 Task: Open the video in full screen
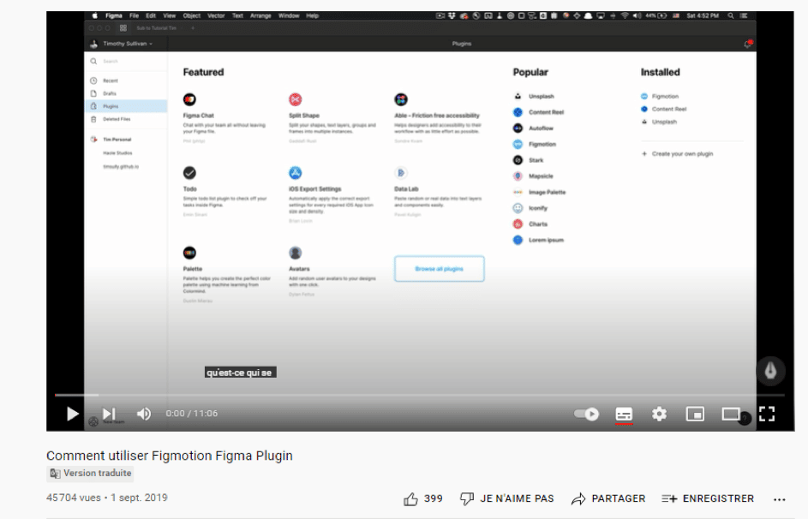pyautogui.click(x=767, y=414)
